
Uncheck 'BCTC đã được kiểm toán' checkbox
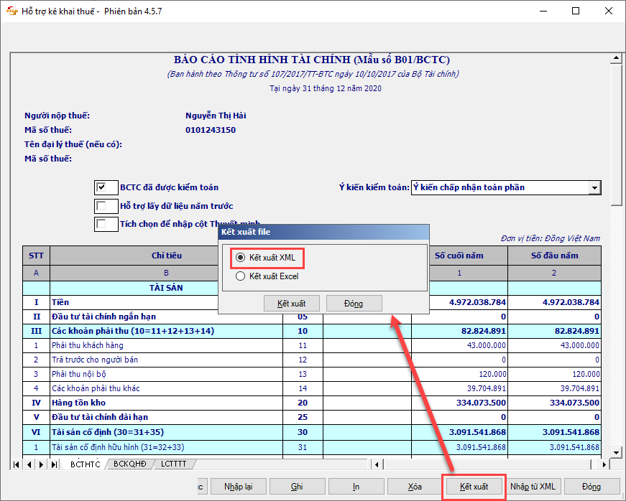[x=101, y=187]
